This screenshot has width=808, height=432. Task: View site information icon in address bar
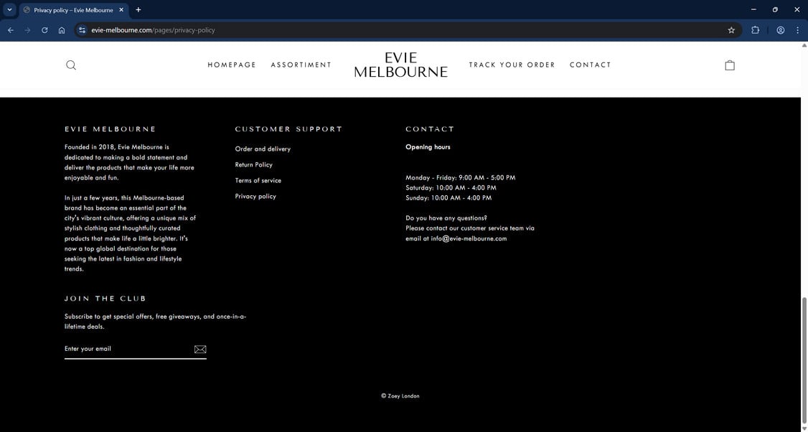pos(82,30)
